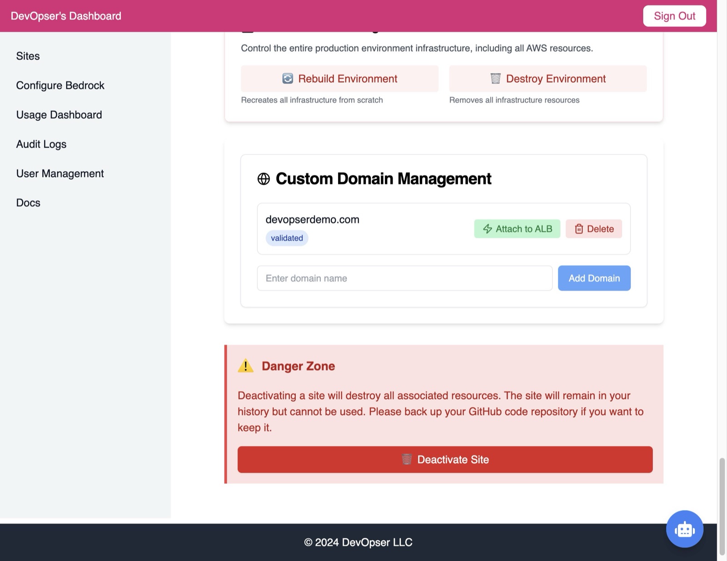This screenshot has width=727, height=561.
Task: Click the rebuild refresh icon
Action: tap(288, 79)
